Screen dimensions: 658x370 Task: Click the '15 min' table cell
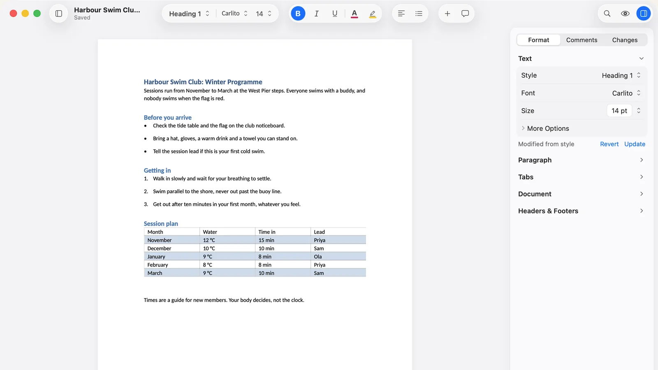[x=283, y=240]
